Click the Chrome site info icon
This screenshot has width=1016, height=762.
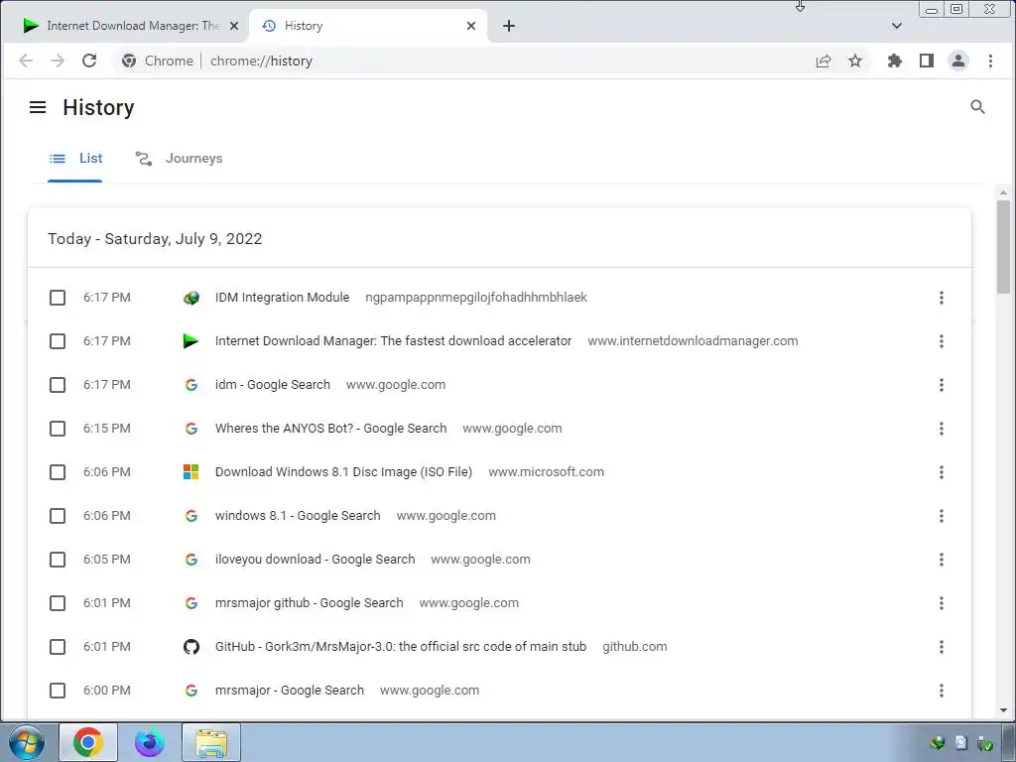click(x=129, y=61)
